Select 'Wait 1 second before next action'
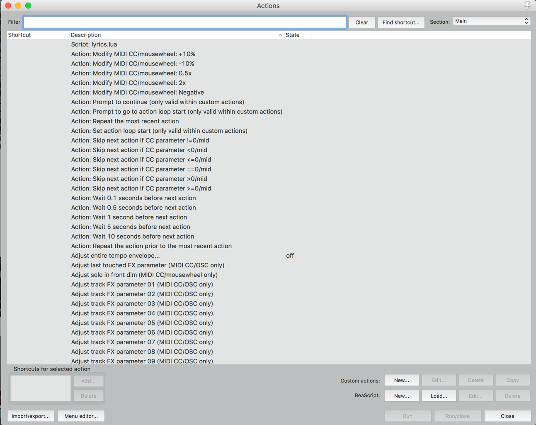 click(x=269, y=217)
